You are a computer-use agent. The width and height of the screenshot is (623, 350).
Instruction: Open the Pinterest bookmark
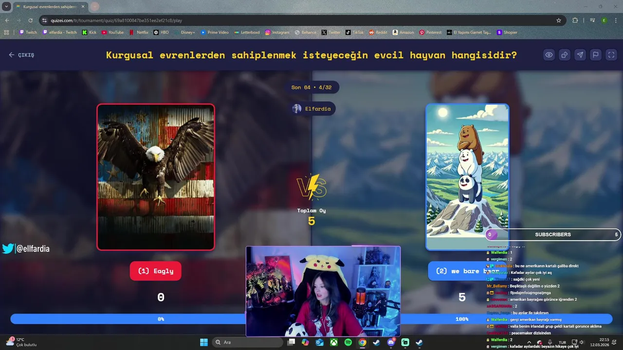coord(430,33)
